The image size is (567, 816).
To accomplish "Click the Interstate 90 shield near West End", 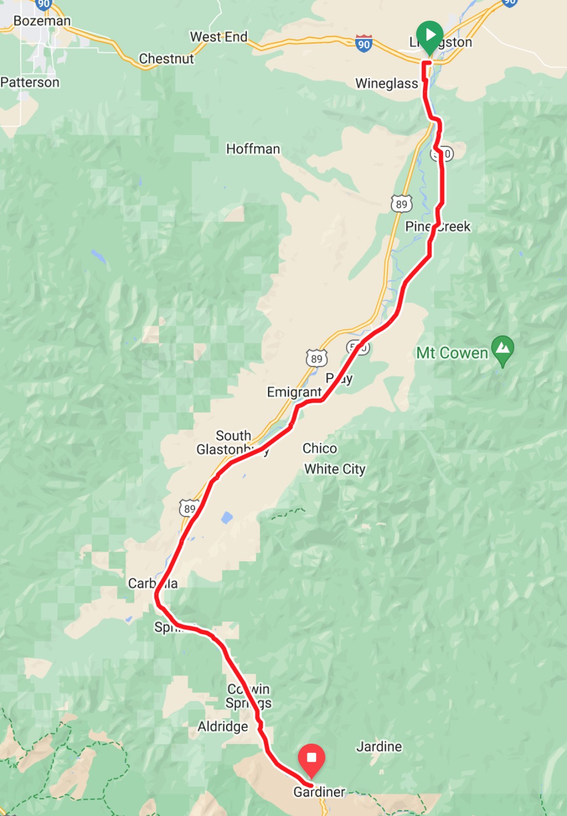I will tap(364, 43).
